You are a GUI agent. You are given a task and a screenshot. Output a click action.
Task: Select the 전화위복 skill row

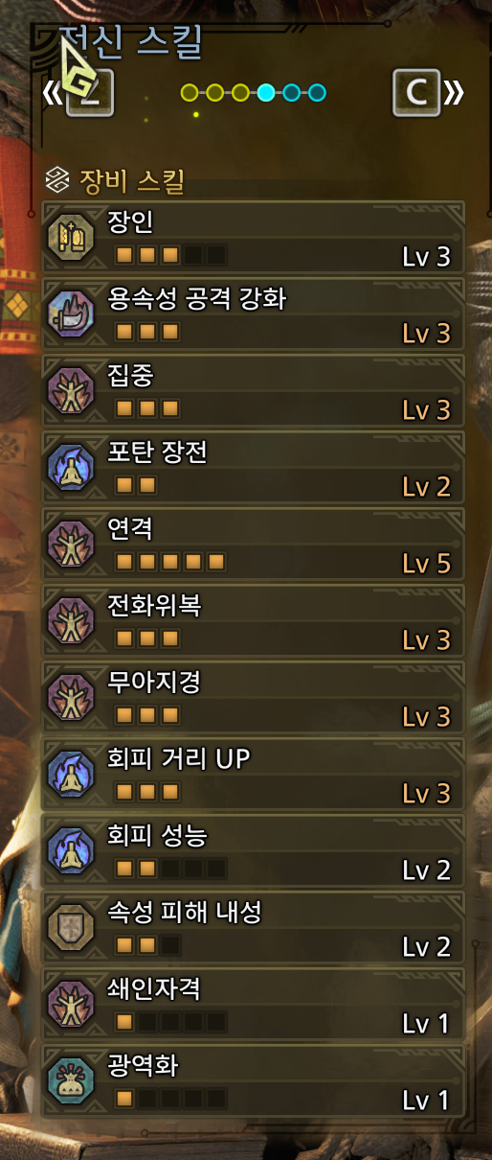(254, 620)
